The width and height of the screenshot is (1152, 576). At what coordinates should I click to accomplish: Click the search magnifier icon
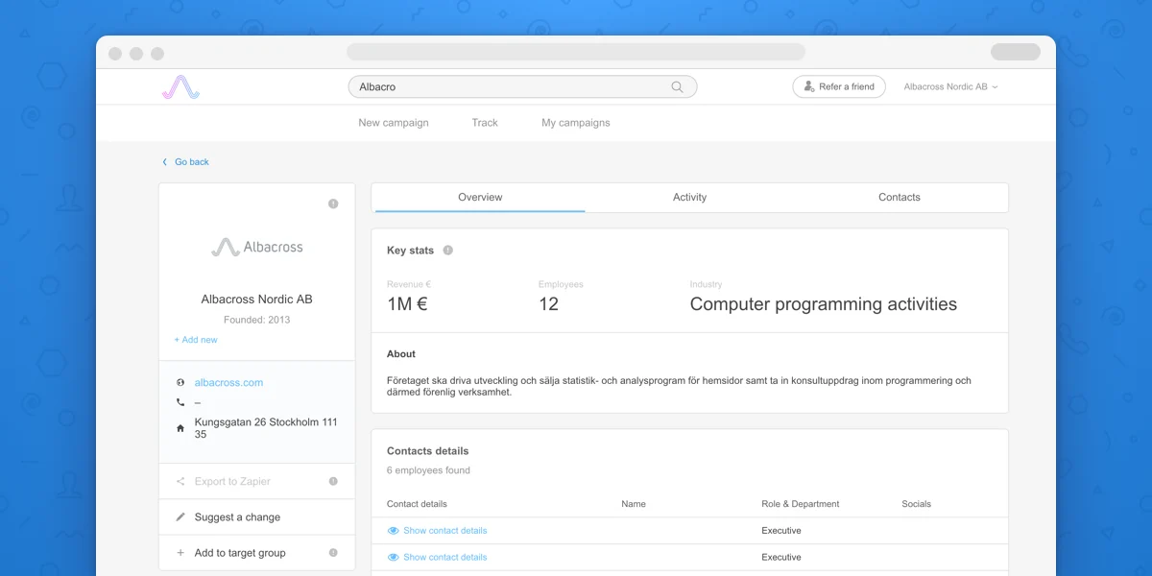677,87
